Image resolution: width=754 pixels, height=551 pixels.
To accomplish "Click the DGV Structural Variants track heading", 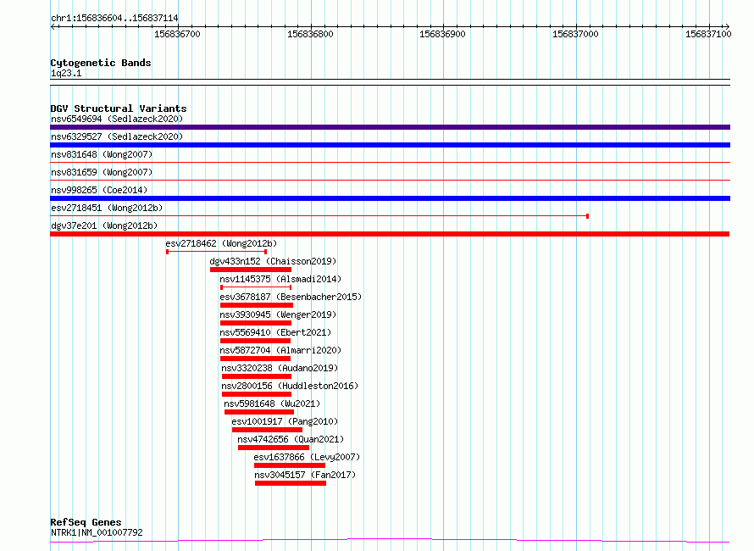I will click(119, 109).
